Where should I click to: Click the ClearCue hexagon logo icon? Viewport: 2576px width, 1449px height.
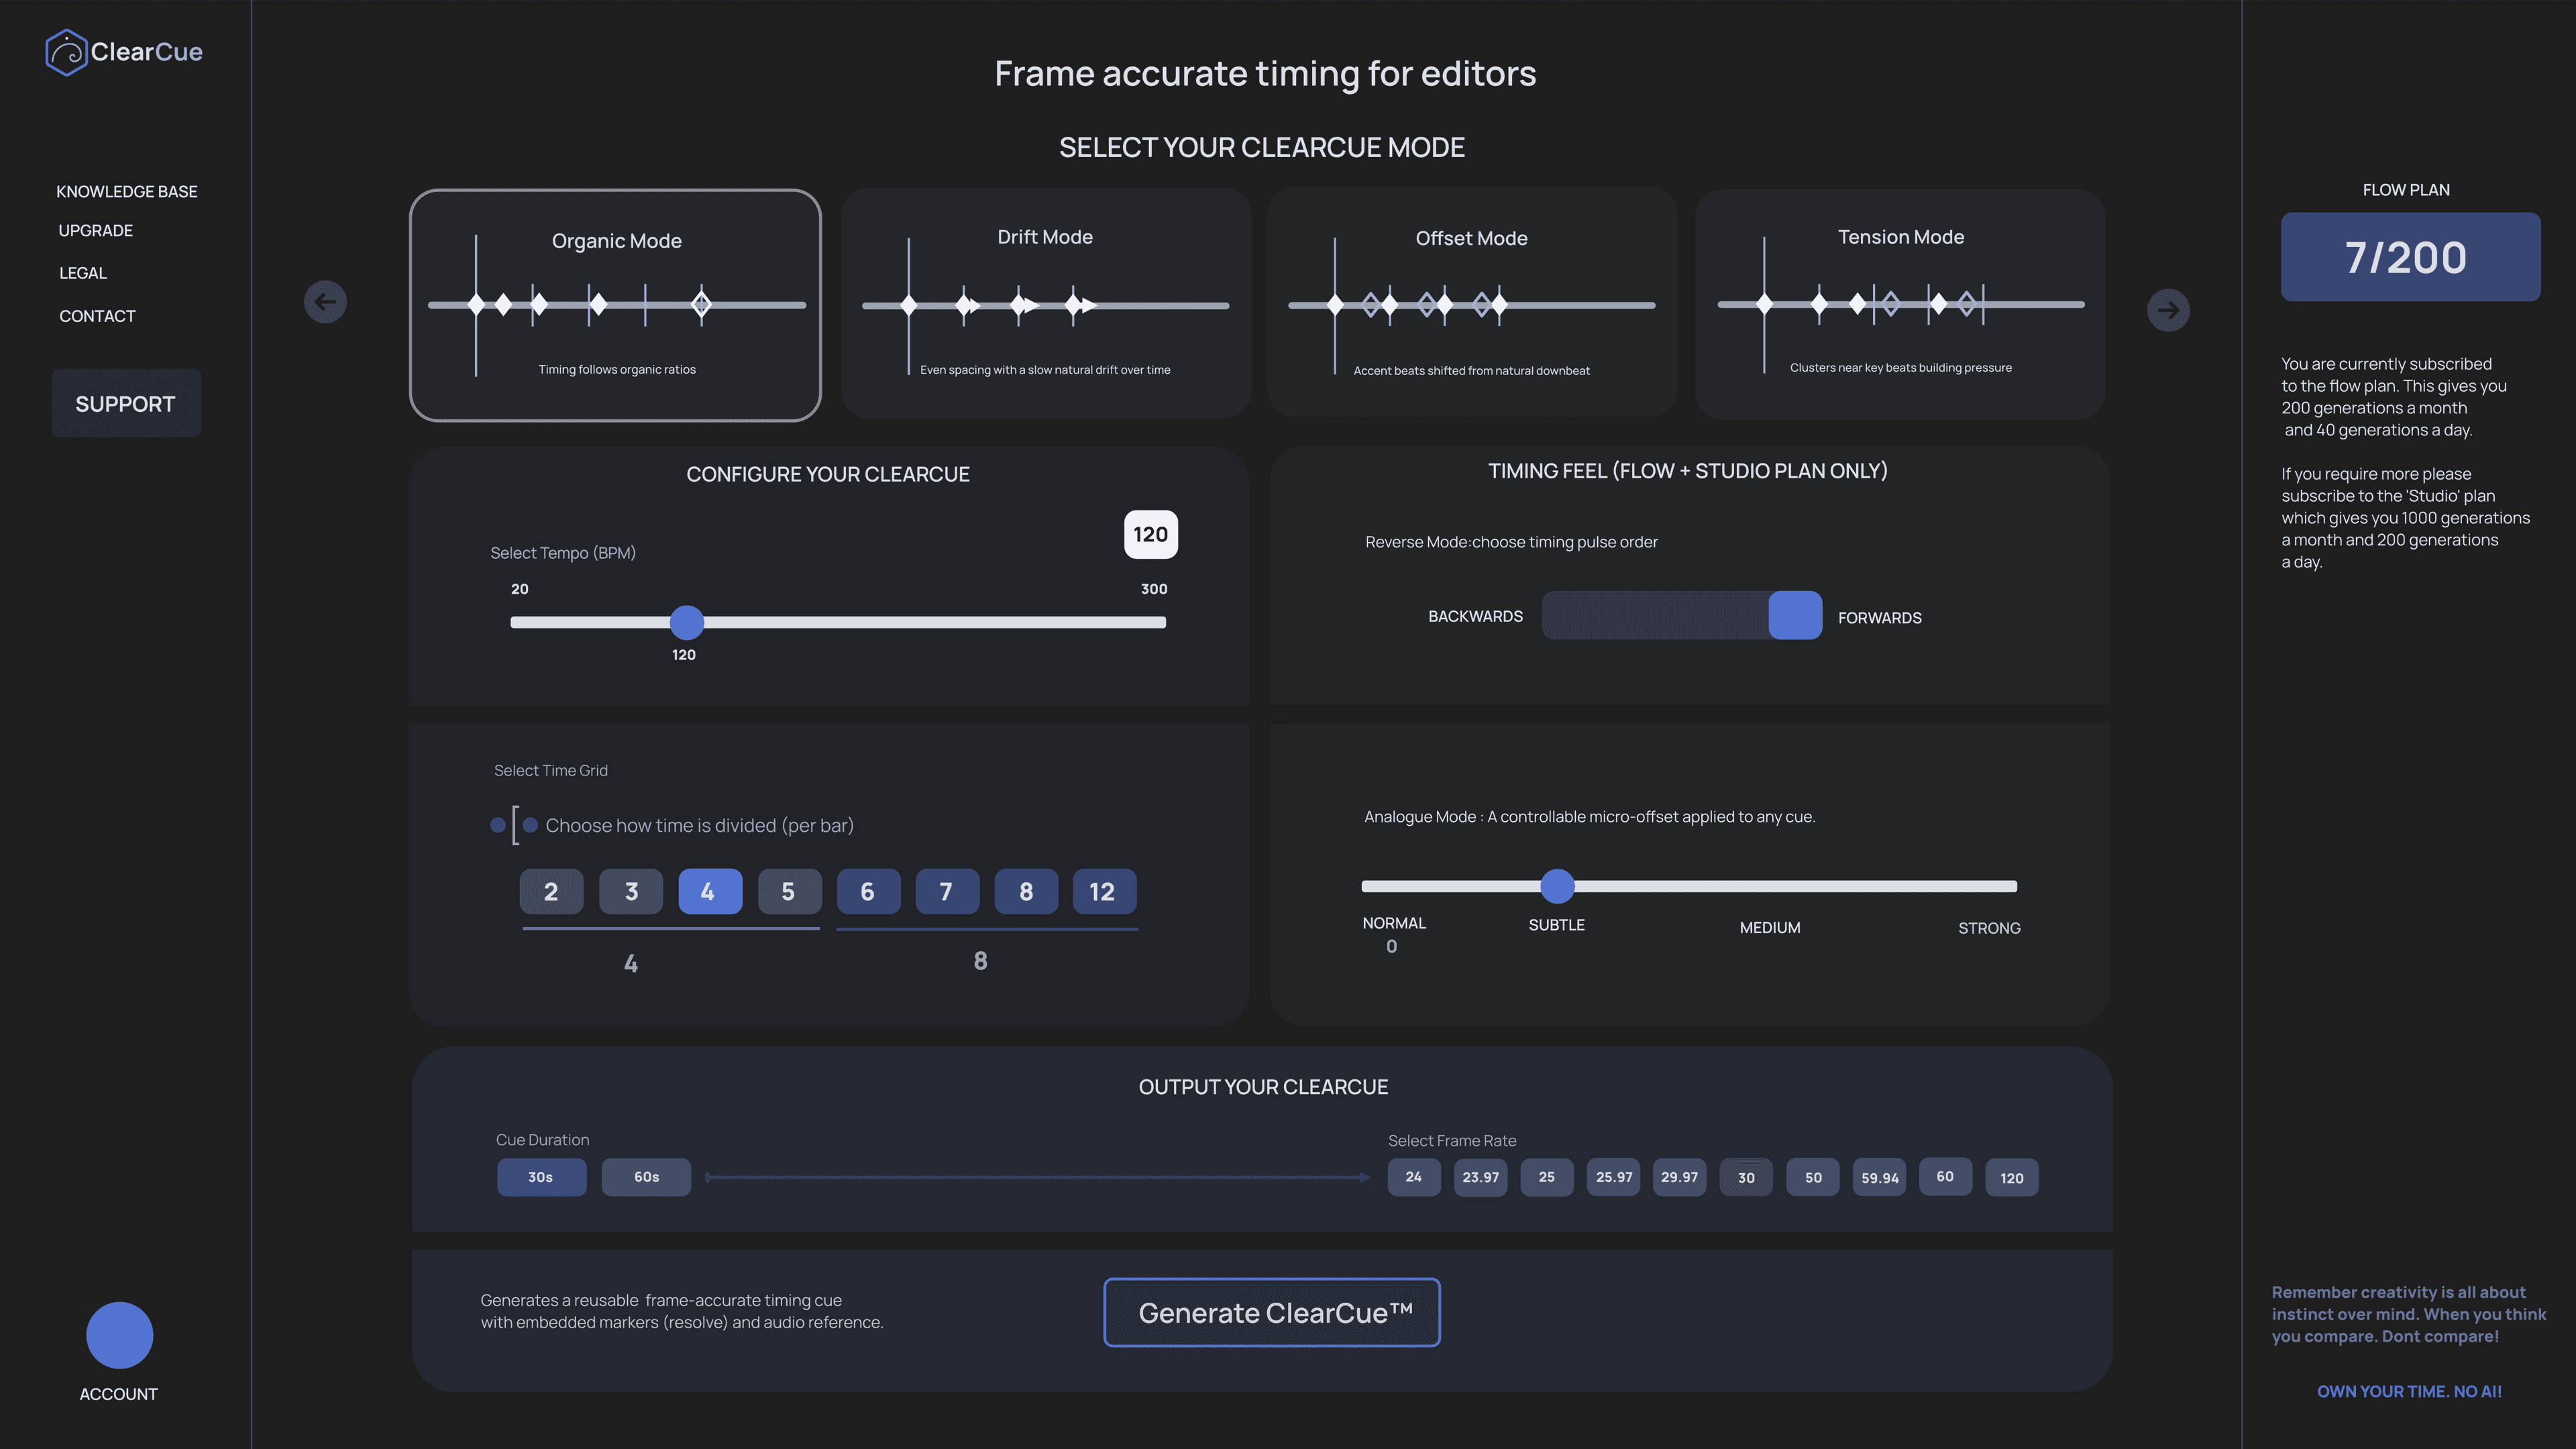point(67,52)
